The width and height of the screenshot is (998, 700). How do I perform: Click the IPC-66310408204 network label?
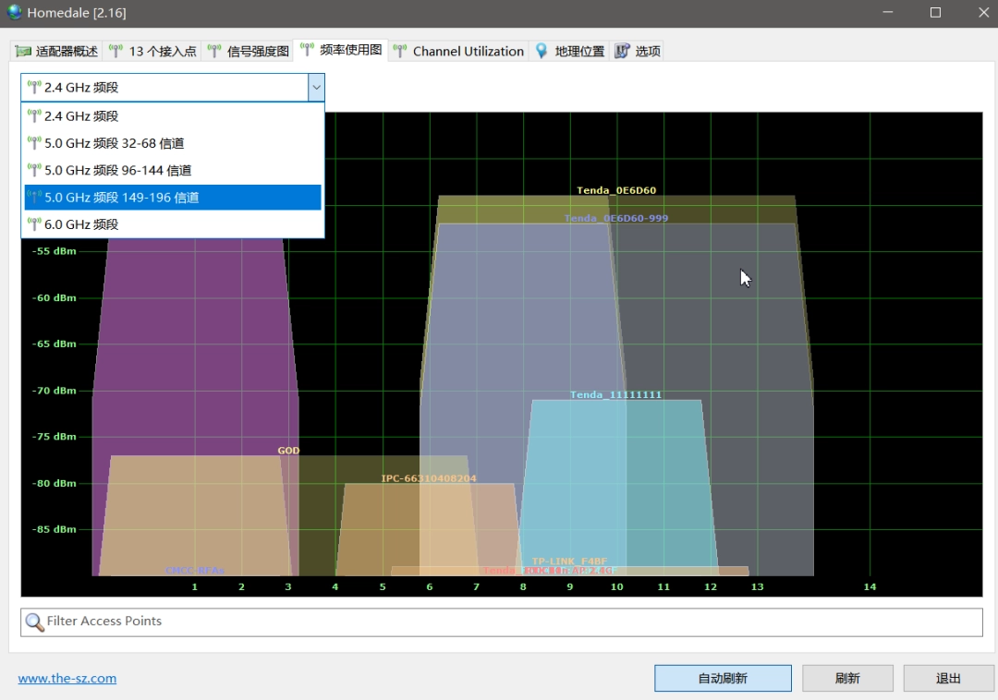click(x=429, y=478)
